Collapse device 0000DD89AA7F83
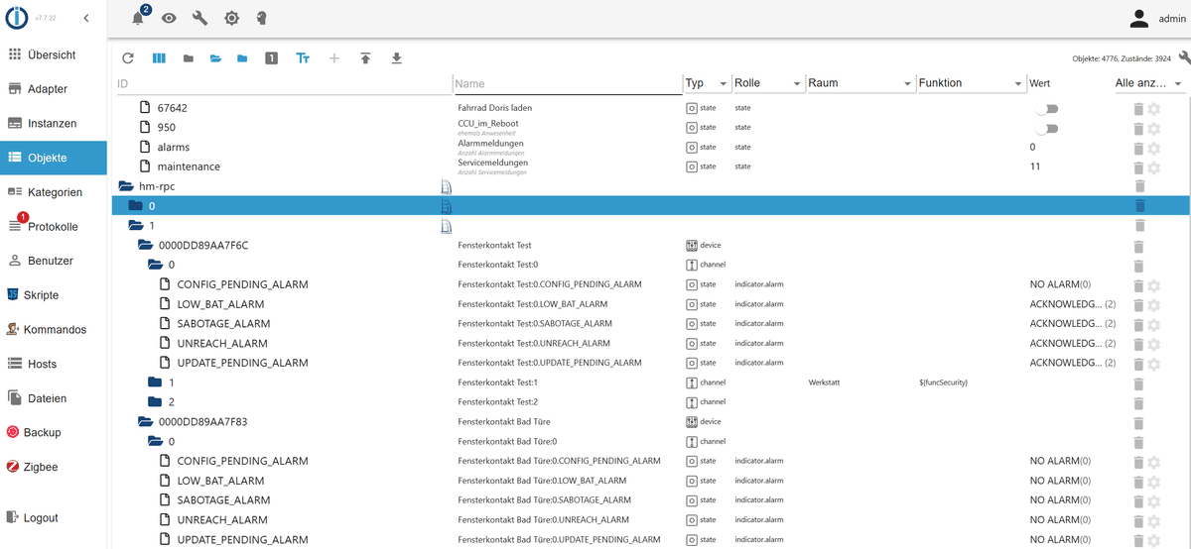This screenshot has height=549, width=1191. pyautogui.click(x=145, y=421)
